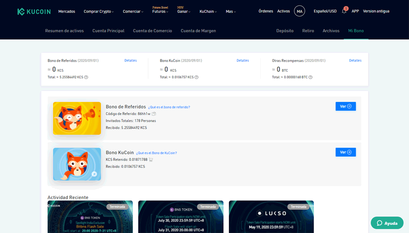Open the Ayuda help chat
Viewport: 409px width, 233px height.
387,223
